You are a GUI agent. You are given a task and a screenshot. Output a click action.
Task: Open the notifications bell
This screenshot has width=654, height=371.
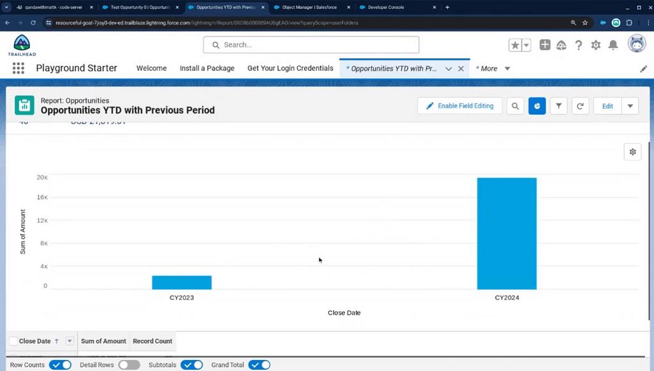613,45
